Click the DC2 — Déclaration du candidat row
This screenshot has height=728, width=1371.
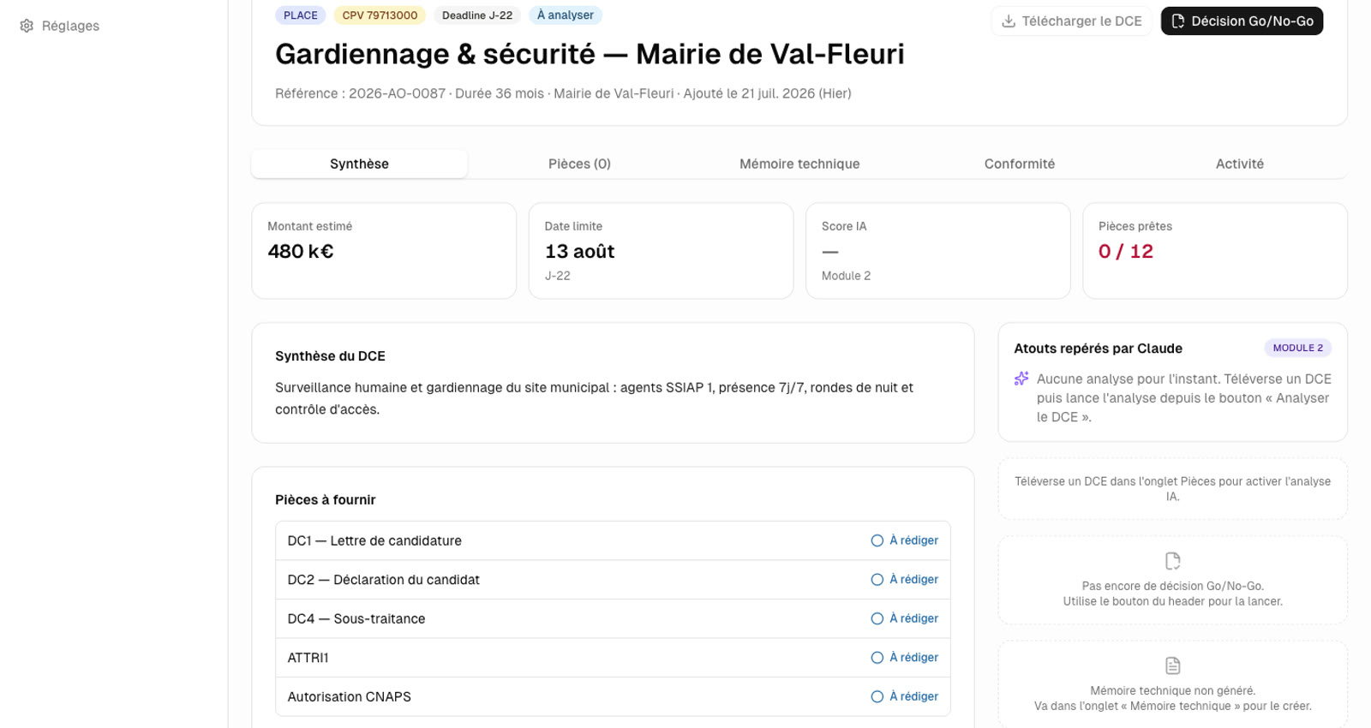point(613,580)
